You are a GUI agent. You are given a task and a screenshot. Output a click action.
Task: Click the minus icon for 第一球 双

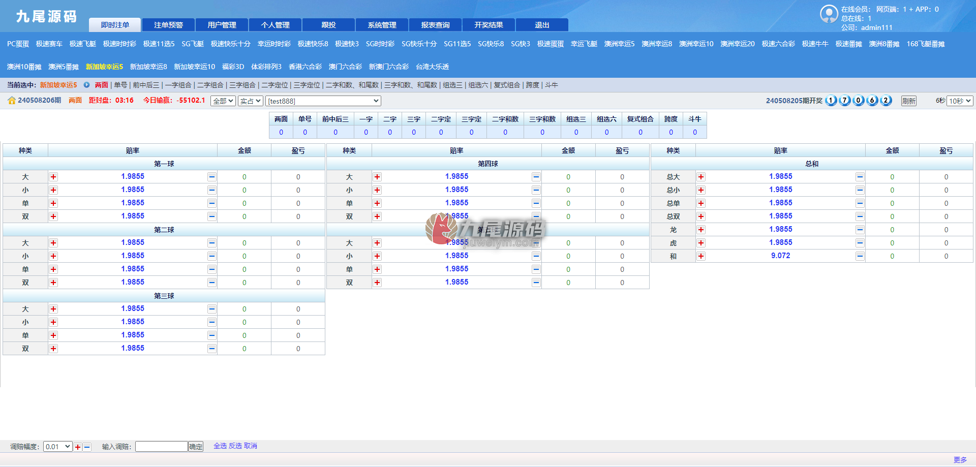212,216
